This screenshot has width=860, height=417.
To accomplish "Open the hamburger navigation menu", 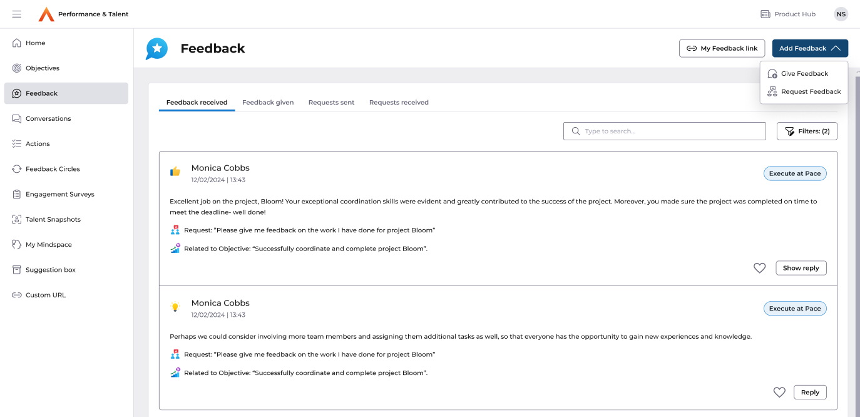I will 17,14.
